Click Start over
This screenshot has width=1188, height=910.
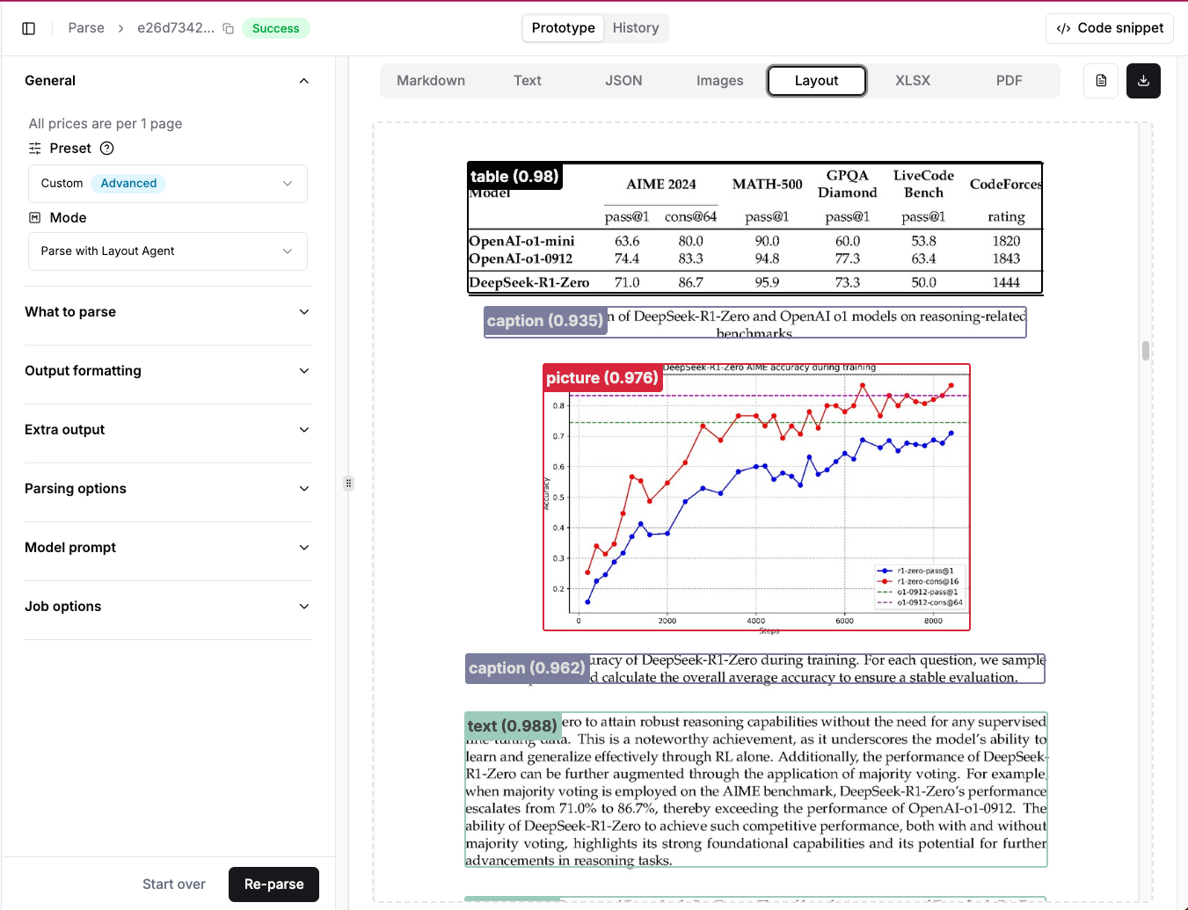click(x=174, y=884)
